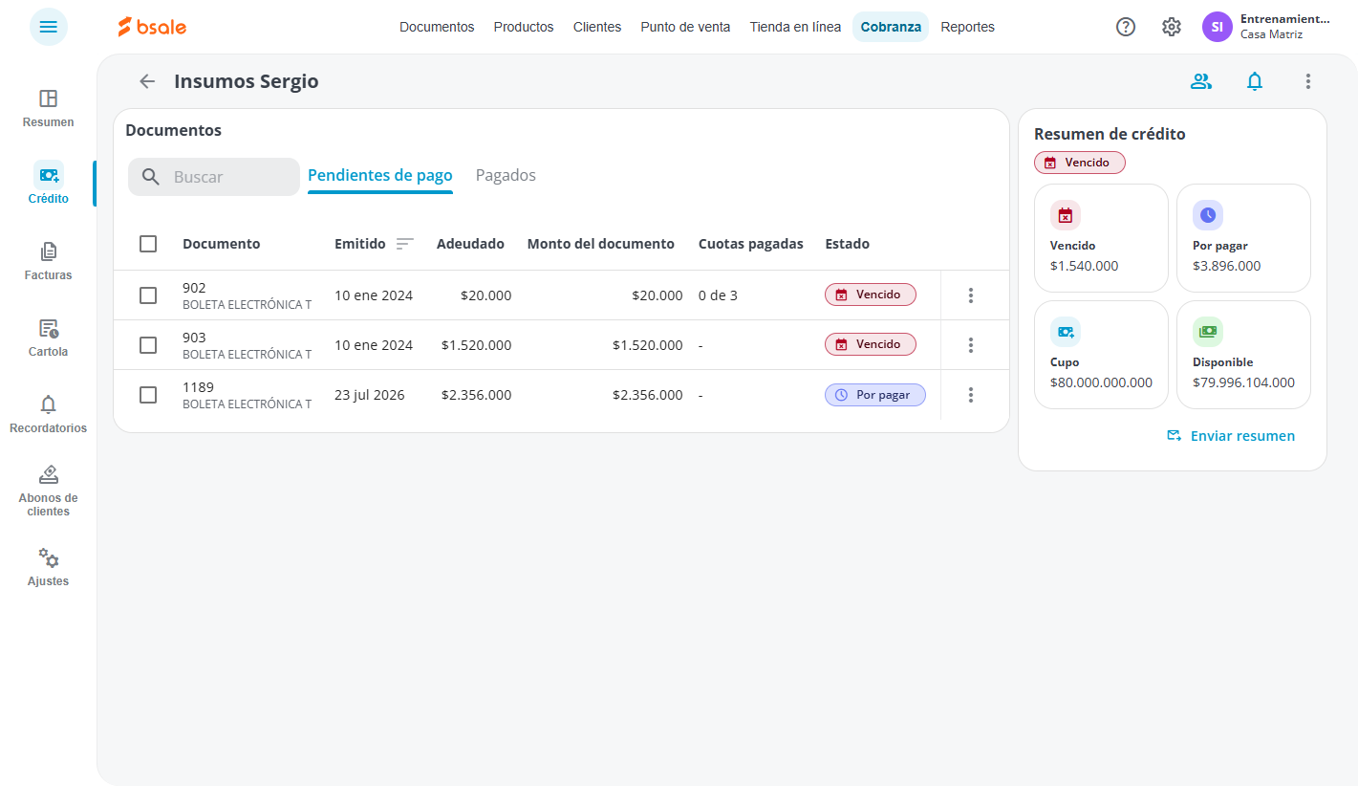Click the Adeudado column header
This screenshot has width=1358, height=786.
[x=470, y=244]
